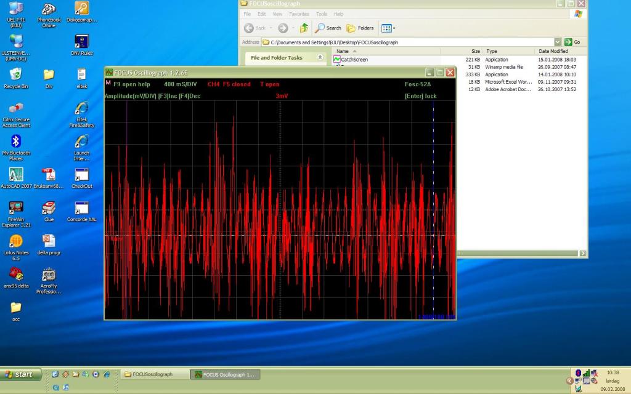Launch the Lotus Notes 6.5 desktop shortcut

pyautogui.click(x=16, y=247)
